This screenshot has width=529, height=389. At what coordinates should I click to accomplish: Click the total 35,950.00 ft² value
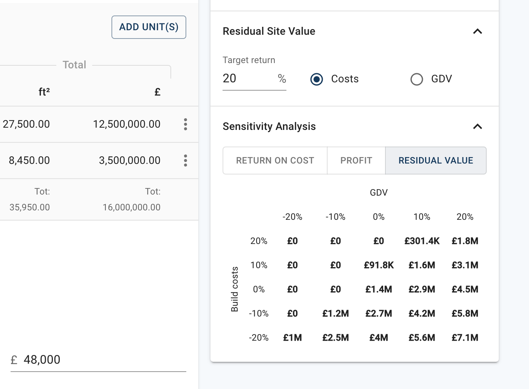tap(30, 207)
